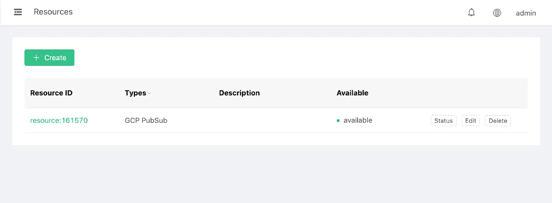This screenshot has width=552, height=203.
Task: Open the resource:161570 link
Action: pyautogui.click(x=59, y=120)
